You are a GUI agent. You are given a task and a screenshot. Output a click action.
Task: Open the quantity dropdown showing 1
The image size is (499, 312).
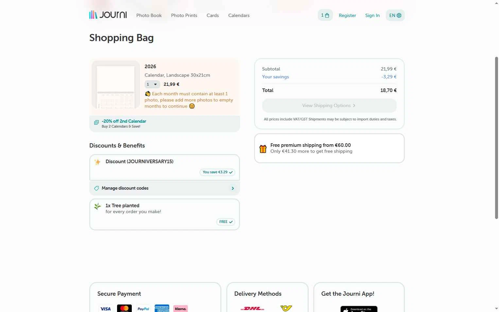152,84
